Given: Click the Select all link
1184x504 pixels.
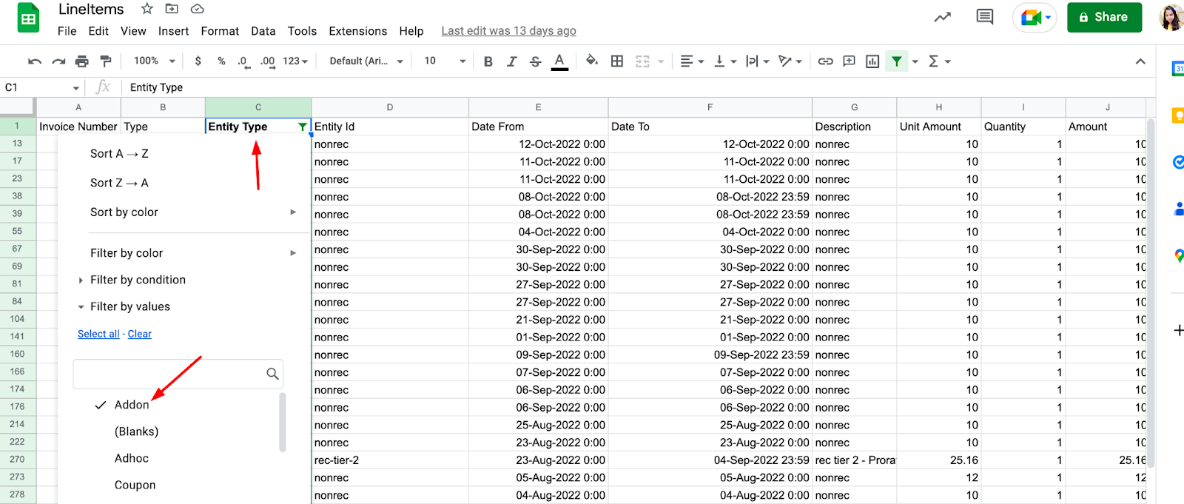Looking at the screenshot, I should tap(98, 334).
